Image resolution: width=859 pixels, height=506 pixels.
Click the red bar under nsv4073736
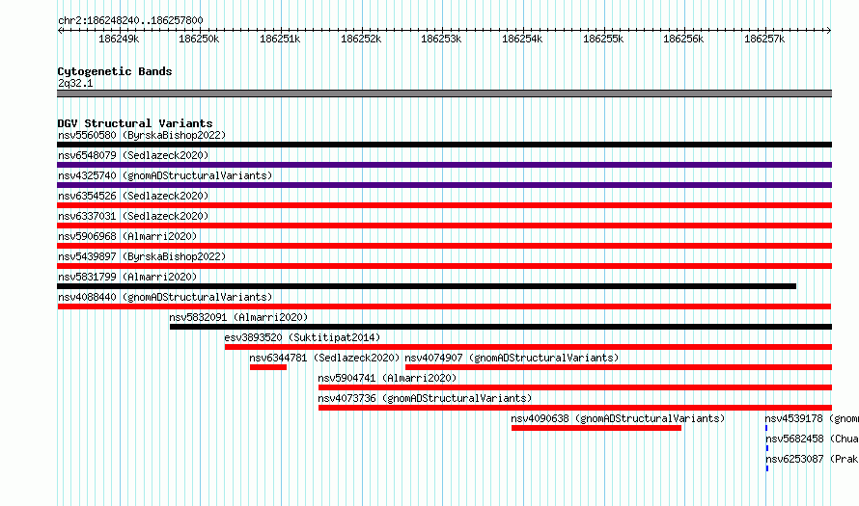[x=575, y=408]
